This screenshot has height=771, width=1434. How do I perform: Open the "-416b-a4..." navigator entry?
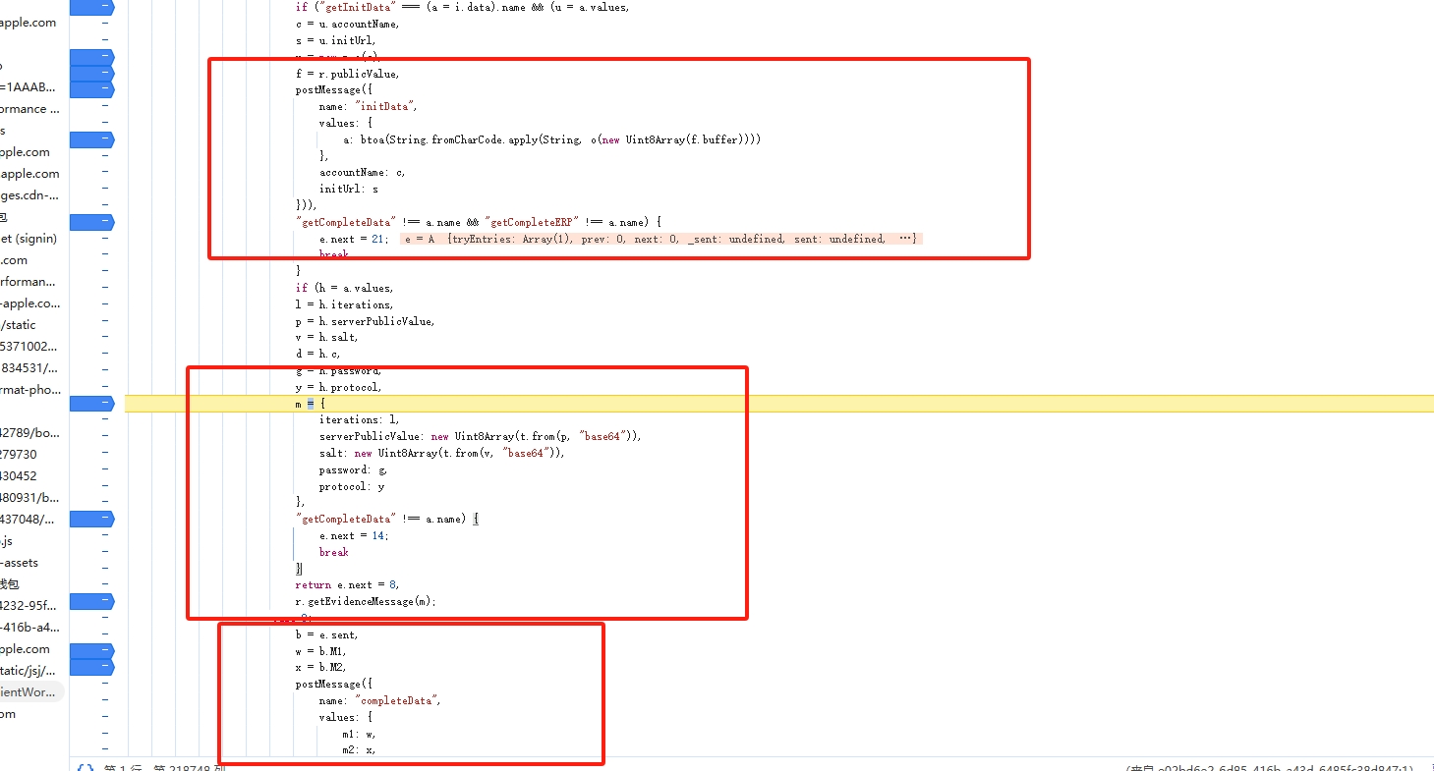click(x=29, y=628)
